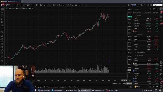
Task: Select the 4h timeframe
Action: 26,5
